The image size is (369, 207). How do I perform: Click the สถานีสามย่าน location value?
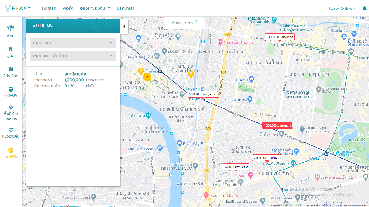(76, 74)
